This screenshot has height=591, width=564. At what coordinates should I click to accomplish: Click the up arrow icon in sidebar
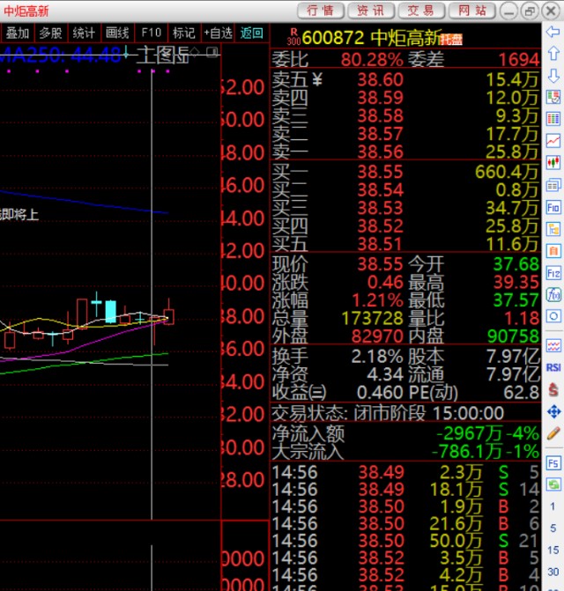(553, 54)
